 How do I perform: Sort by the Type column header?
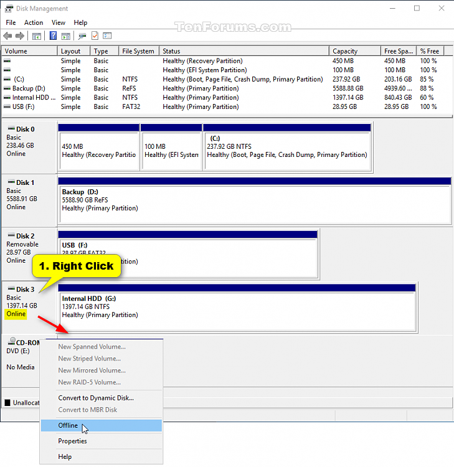pyautogui.click(x=104, y=51)
